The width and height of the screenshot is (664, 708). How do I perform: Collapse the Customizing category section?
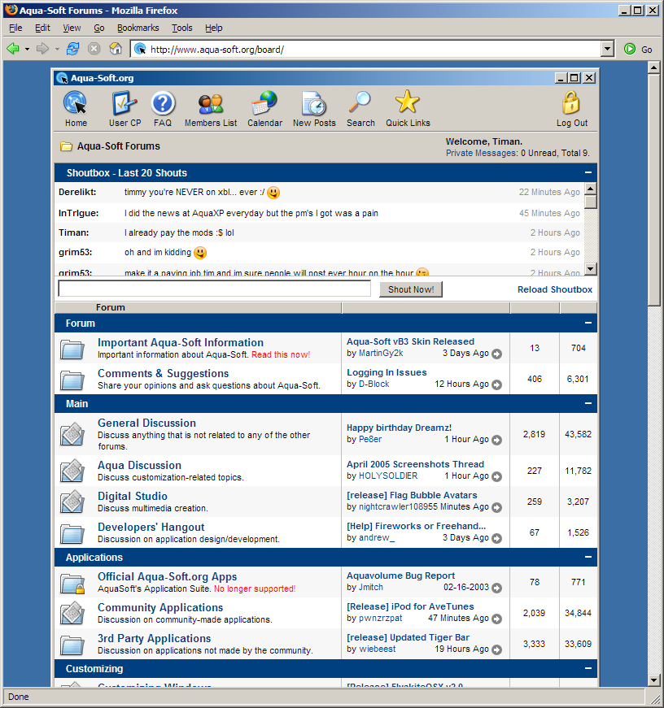[588, 668]
